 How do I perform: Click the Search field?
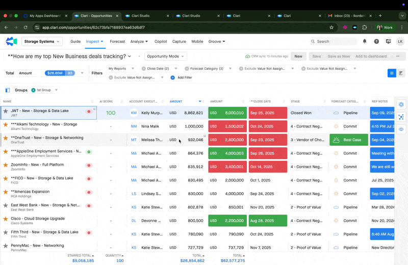point(334,41)
